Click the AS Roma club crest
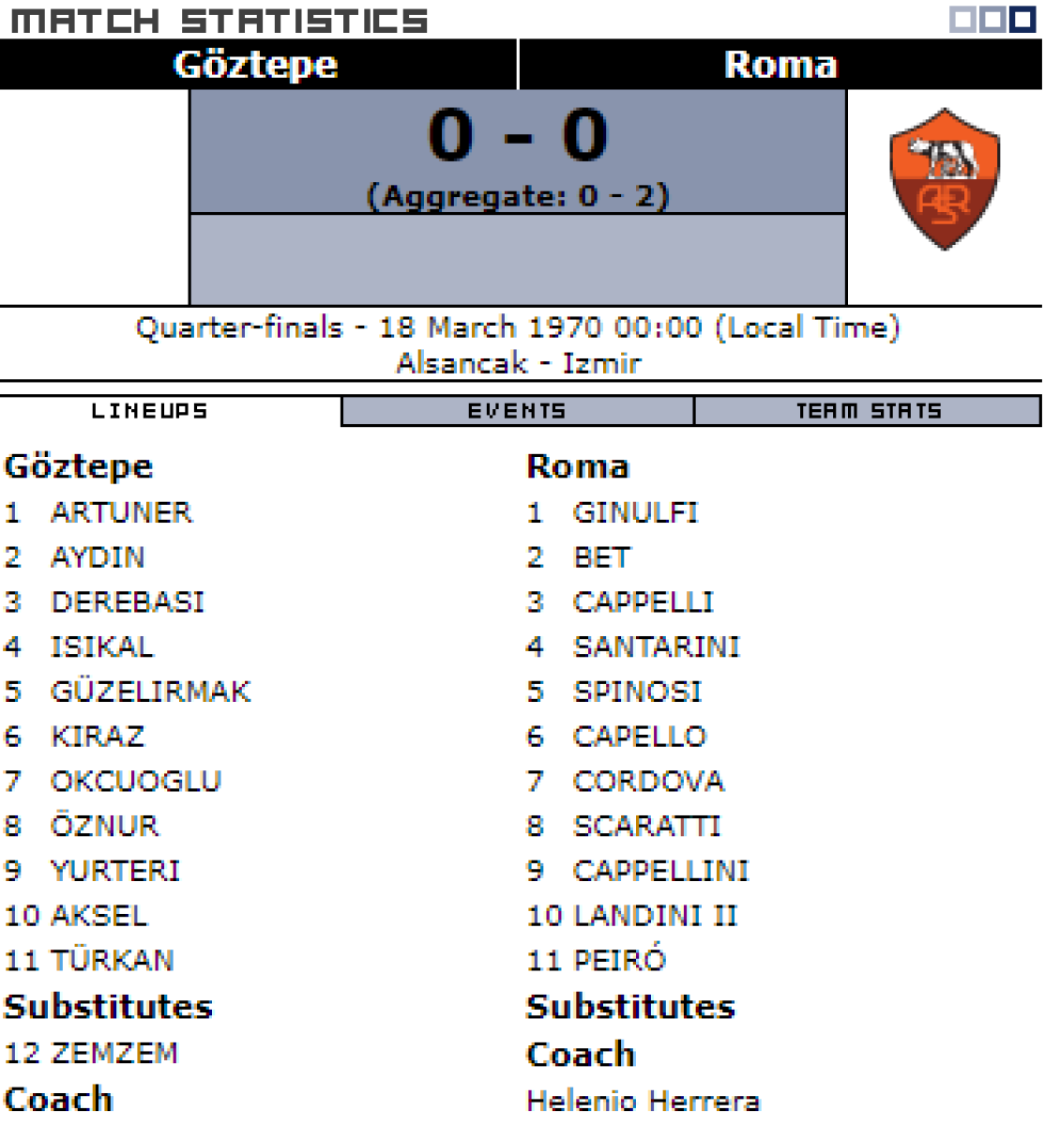Screen dimensions: 1060x1126 pyautogui.click(x=944, y=179)
